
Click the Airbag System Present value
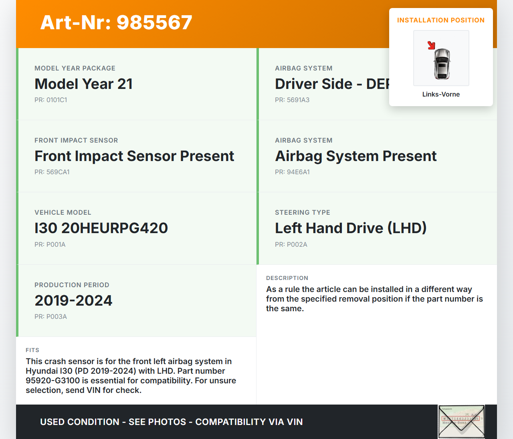pos(355,156)
